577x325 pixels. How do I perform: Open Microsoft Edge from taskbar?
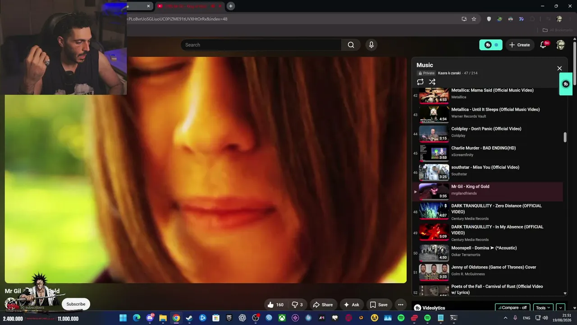(137, 318)
